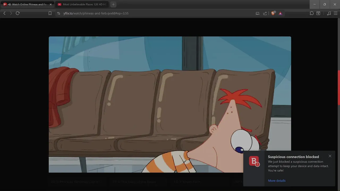
Task: Toggle the sidebar panel icon
Action: click(x=318, y=13)
